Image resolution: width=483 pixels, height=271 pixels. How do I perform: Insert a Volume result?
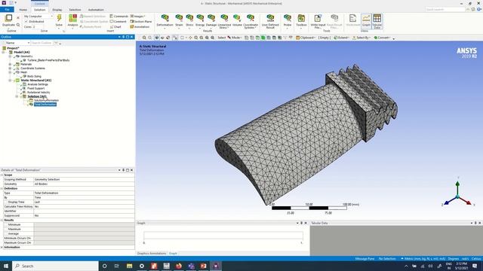[237, 20]
